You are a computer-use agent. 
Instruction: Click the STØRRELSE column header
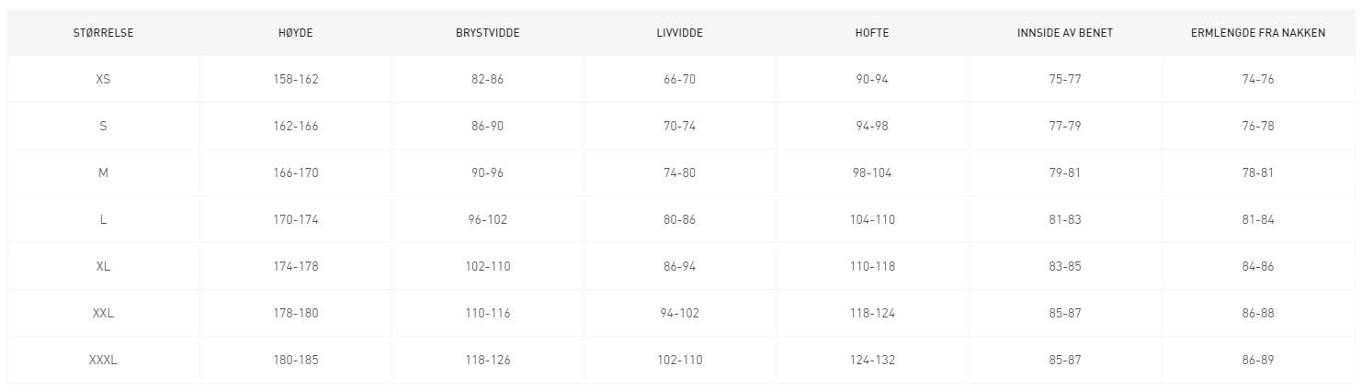point(103,33)
